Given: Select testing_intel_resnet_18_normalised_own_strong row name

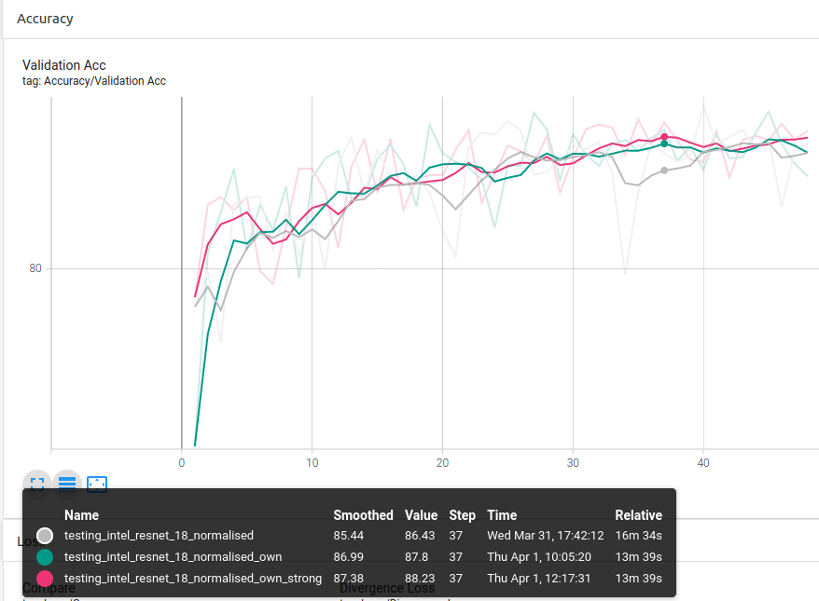Looking at the screenshot, I should (x=192, y=579).
